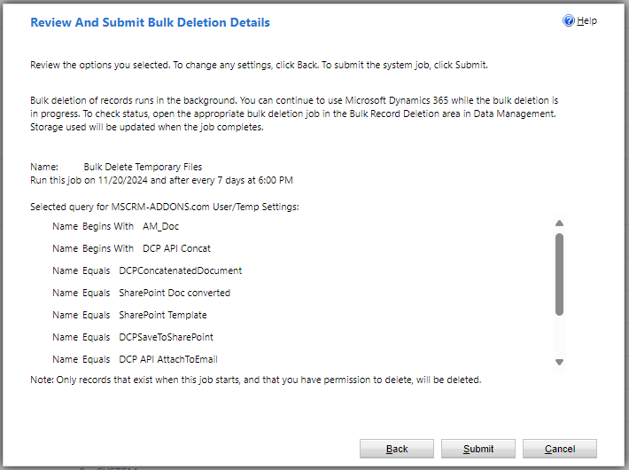Select the 'DCP API AttachToEmail' condition row
This screenshot has height=470, width=629.
point(135,359)
